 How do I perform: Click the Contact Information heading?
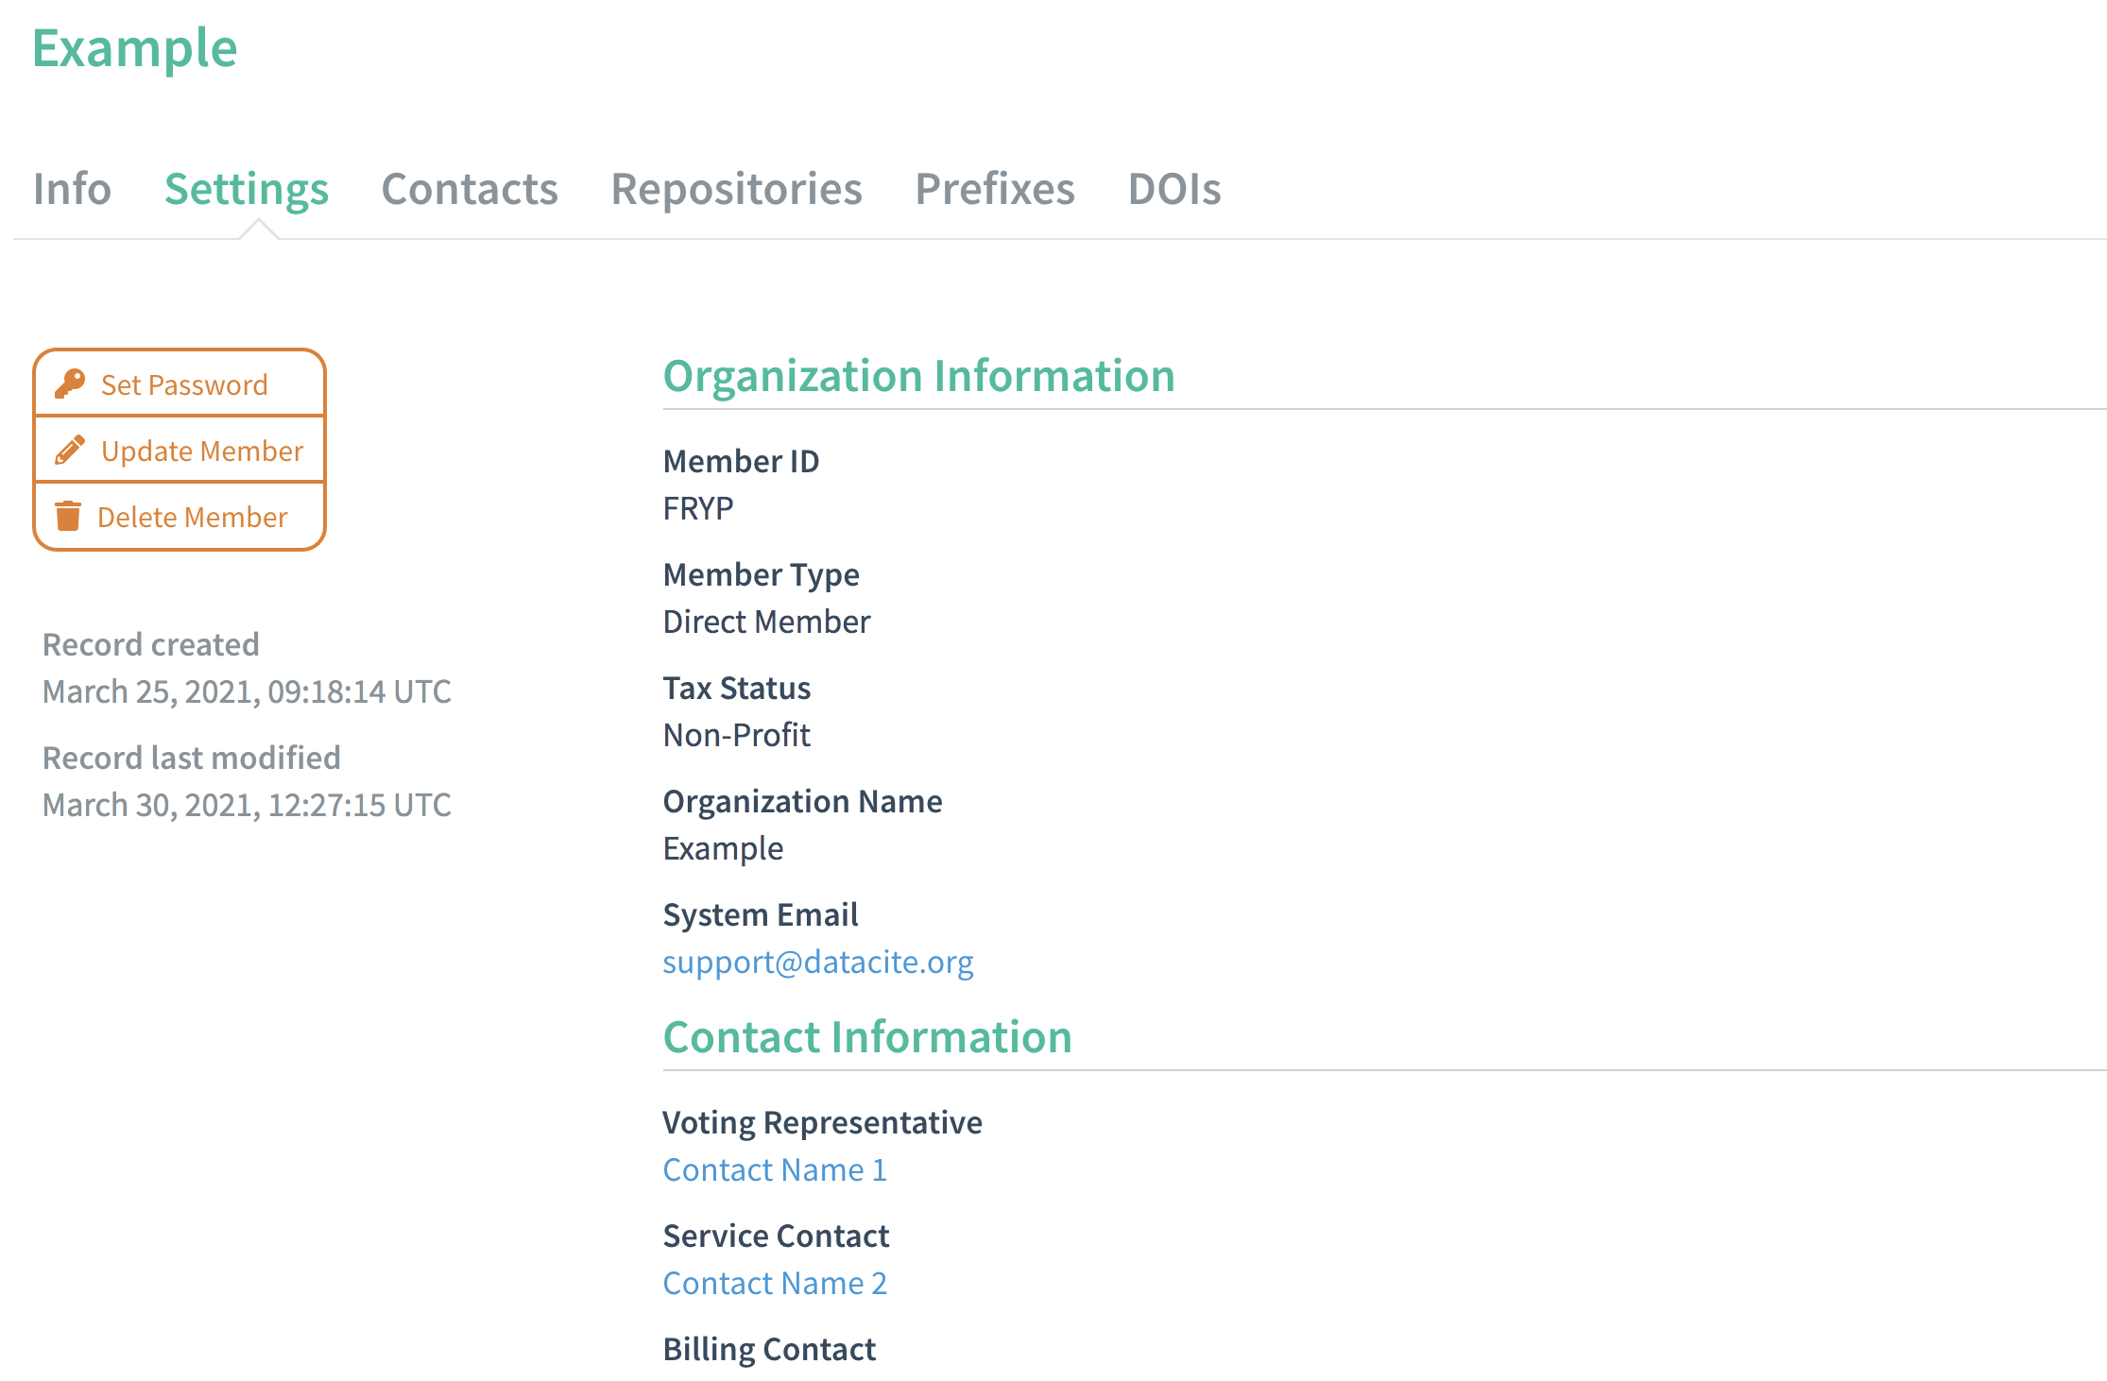(867, 1037)
